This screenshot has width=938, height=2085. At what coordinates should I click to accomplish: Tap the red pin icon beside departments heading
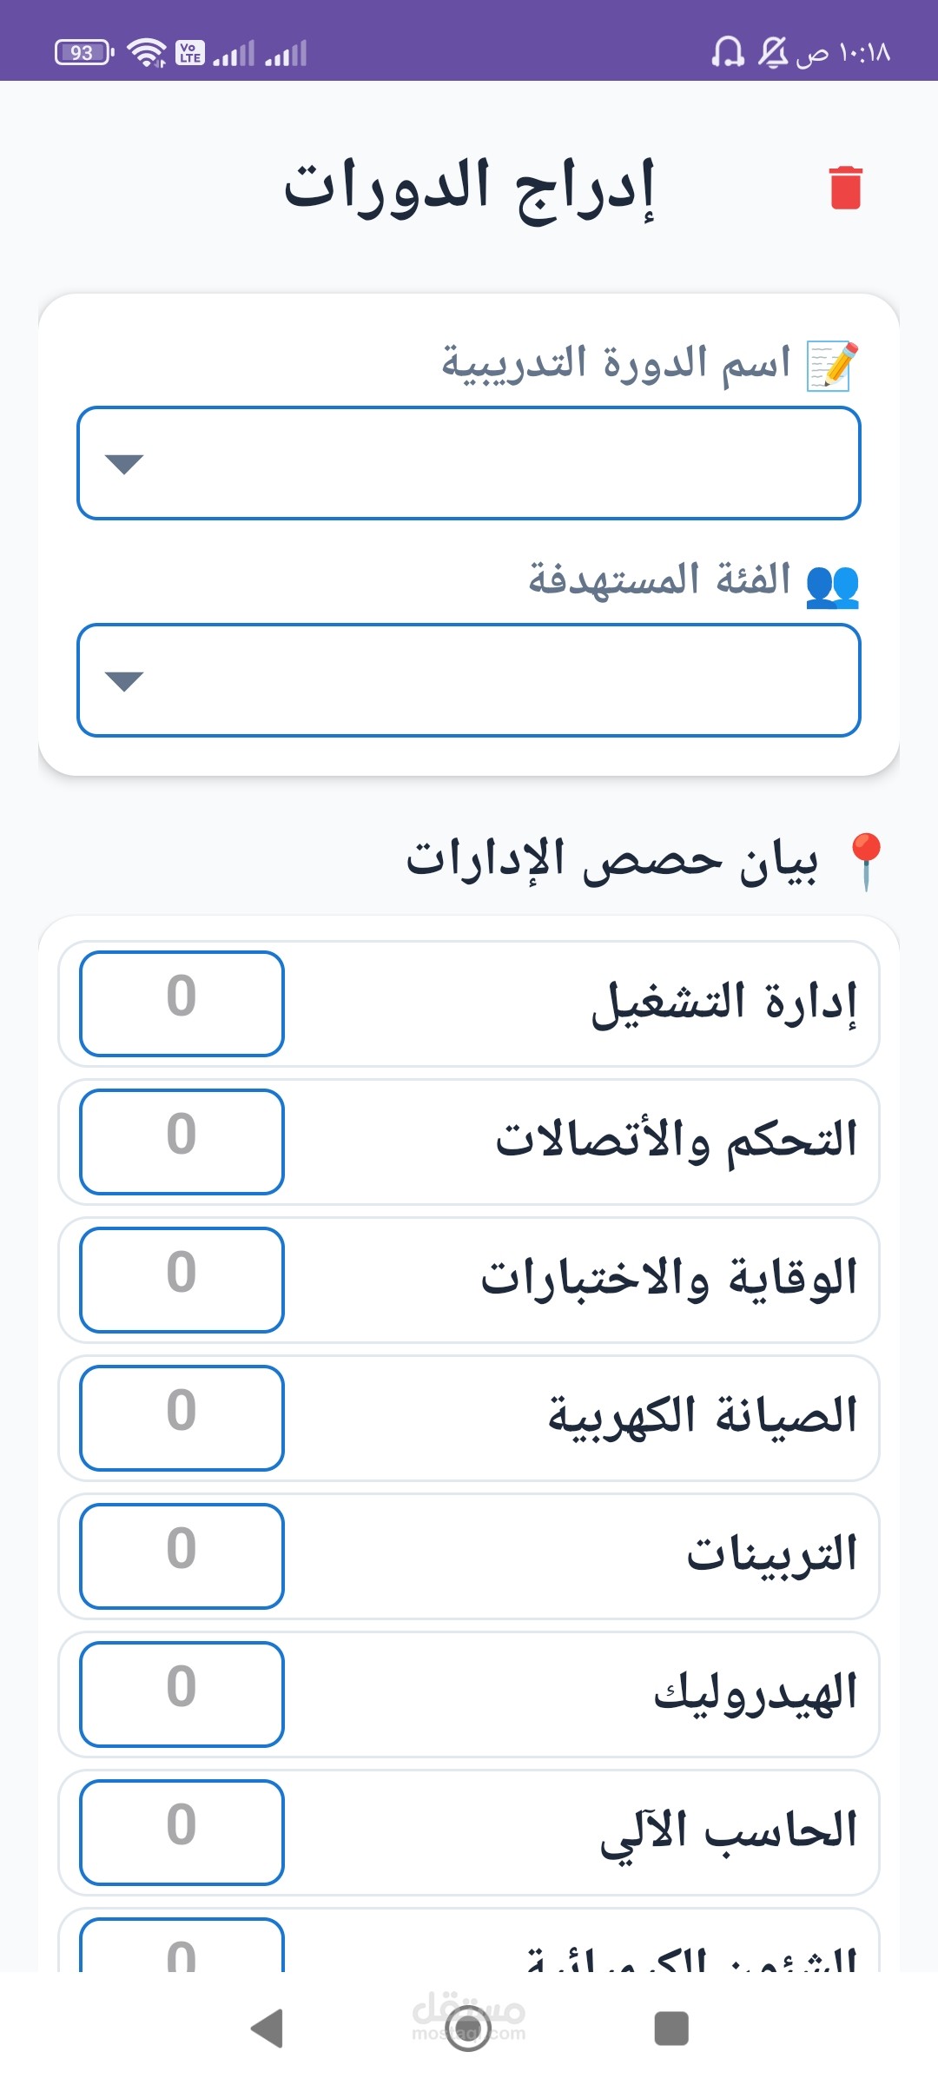866,861
